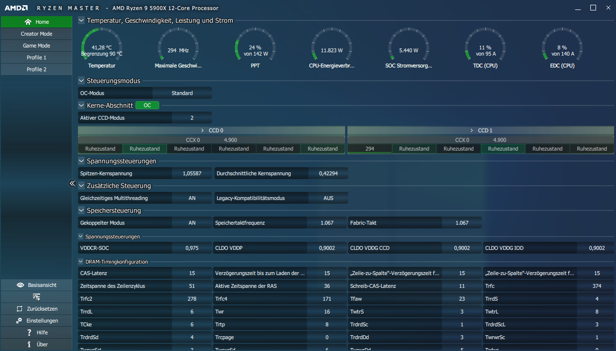Click the Fabric-Takt field

pyautogui.click(x=415, y=223)
